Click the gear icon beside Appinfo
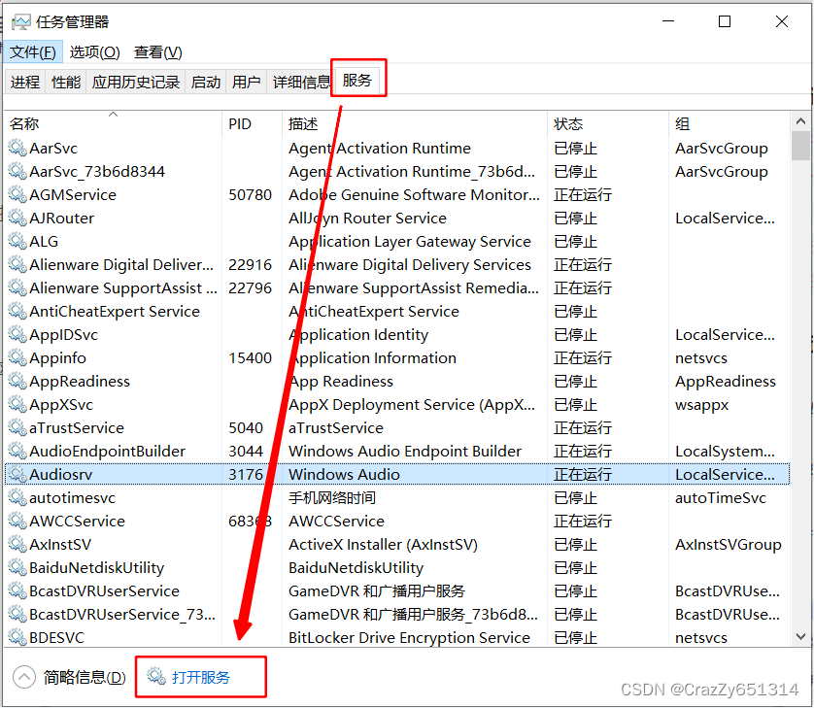Image resolution: width=814 pixels, height=708 pixels. click(x=17, y=358)
